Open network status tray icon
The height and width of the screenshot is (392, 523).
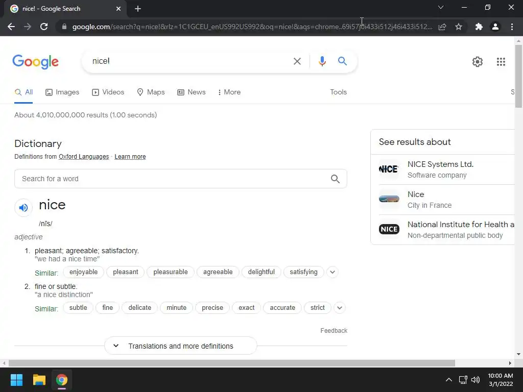pos(463,380)
